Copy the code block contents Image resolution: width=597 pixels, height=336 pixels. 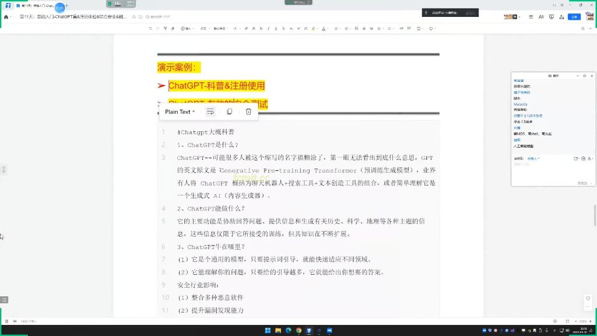[x=229, y=111]
